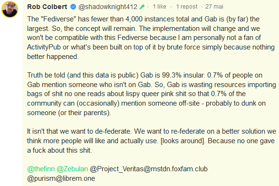Click the '[looks around]' bracketed text
This screenshot has height=186, width=279.
click(x=183, y=141)
